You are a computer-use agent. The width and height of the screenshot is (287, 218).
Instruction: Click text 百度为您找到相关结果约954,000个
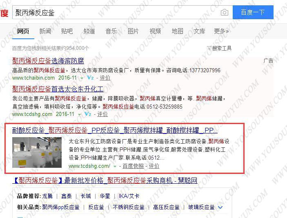pos(51,48)
